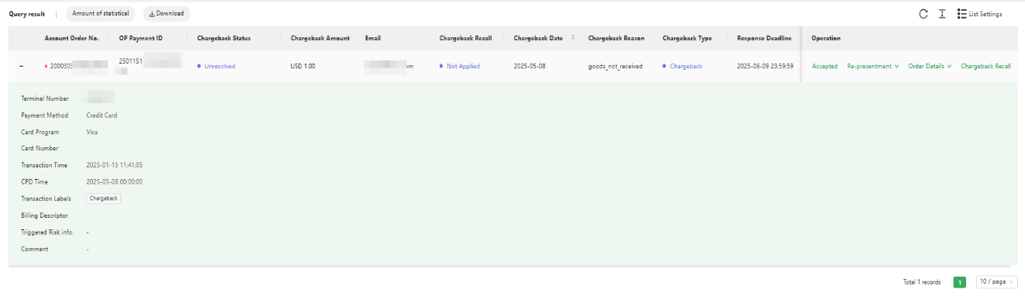Image resolution: width=1025 pixels, height=296 pixels.
Task: Click the USD 1.00 chargeback amount cell
Action: 302,66
